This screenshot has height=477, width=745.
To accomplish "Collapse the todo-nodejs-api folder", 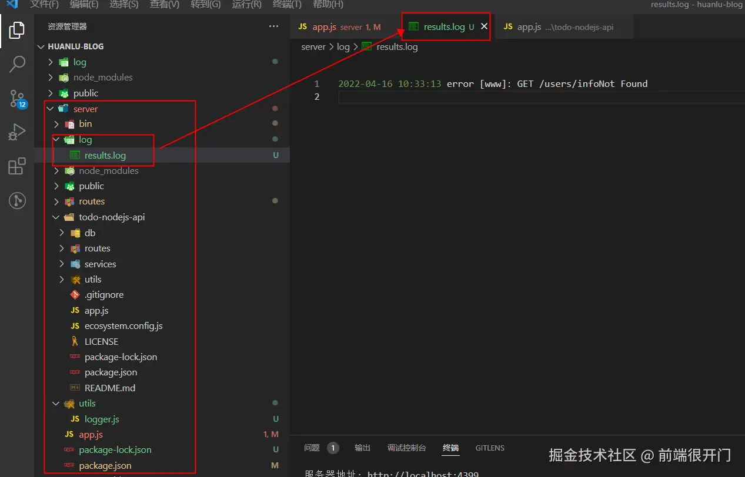I will [56, 217].
